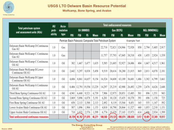Click Wolfcamp A oil F5 value 19,556
The width and height of the screenshot is (174, 130).
(87, 87)
